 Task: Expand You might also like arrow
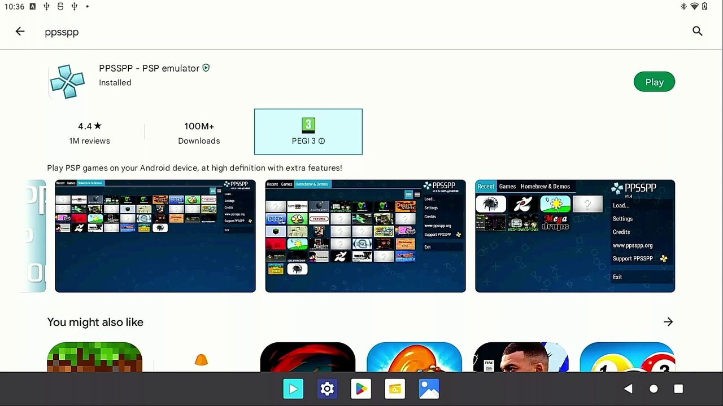click(x=668, y=322)
